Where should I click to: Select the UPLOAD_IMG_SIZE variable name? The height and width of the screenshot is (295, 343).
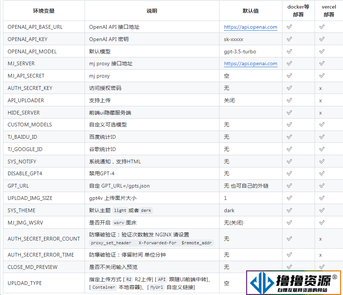[30, 198]
